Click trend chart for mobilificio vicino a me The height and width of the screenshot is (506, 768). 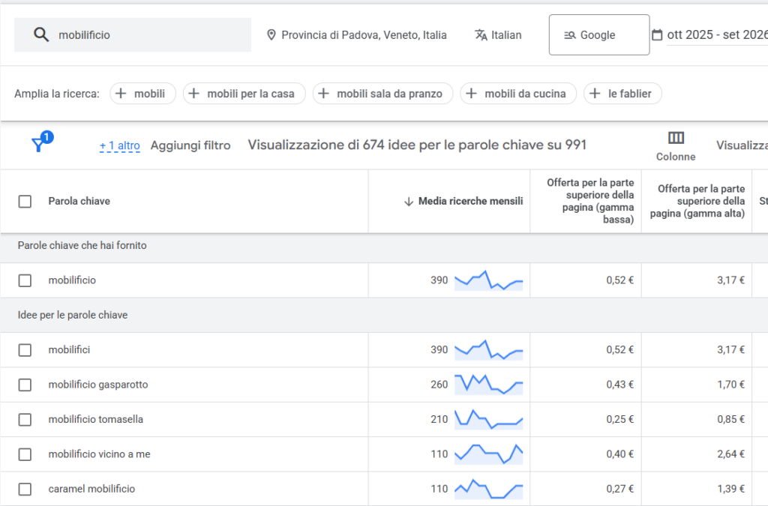click(x=489, y=454)
